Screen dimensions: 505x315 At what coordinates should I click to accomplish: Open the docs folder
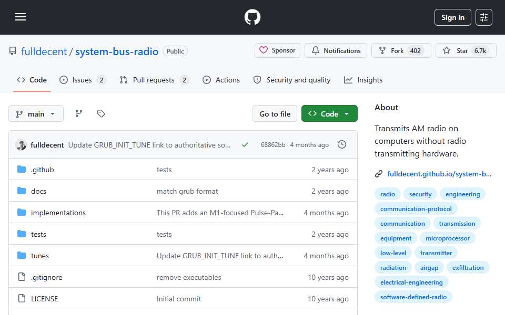click(x=38, y=191)
